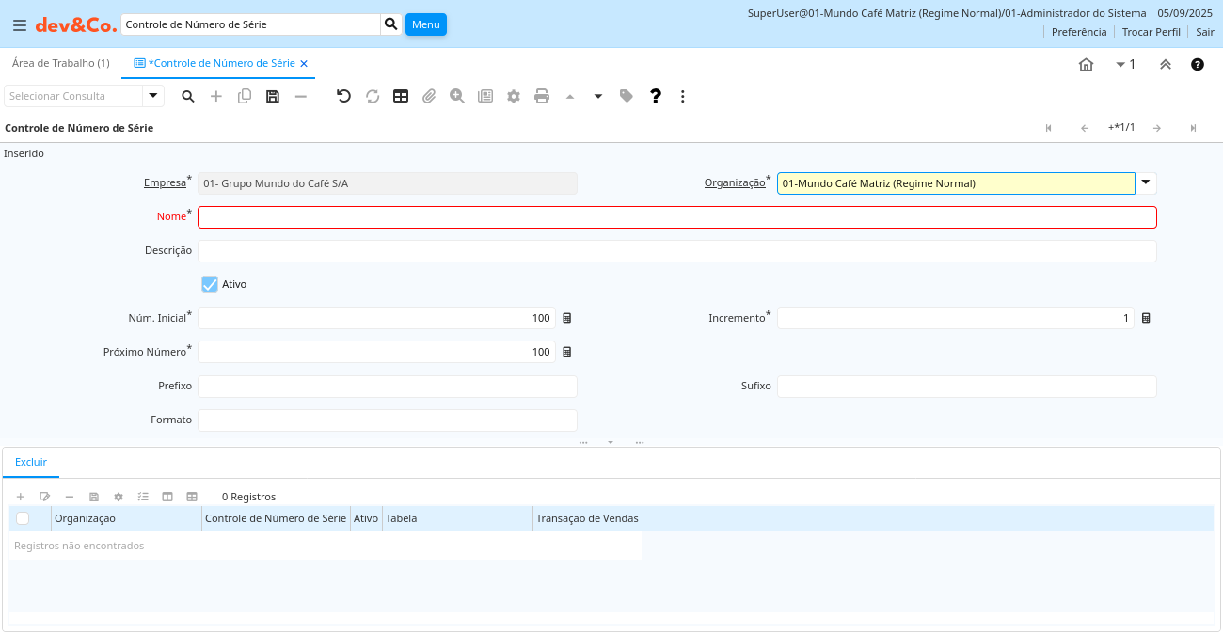
Task: Open attachments with the paperclip icon
Action: click(429, 96)
